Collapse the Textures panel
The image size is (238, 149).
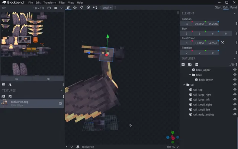point(61,91)
